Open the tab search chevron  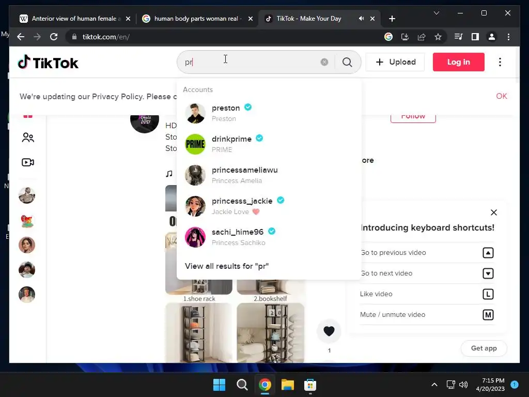[436, 13]
